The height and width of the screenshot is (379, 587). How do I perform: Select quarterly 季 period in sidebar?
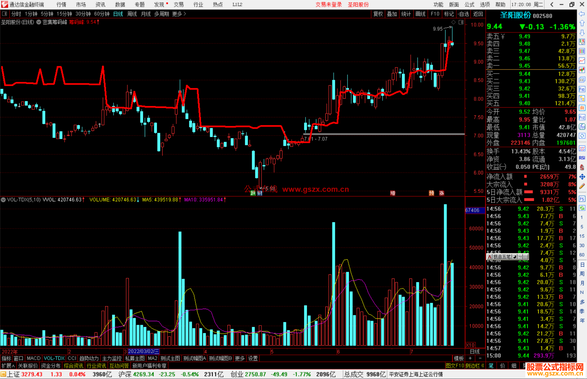coord(582,311)
